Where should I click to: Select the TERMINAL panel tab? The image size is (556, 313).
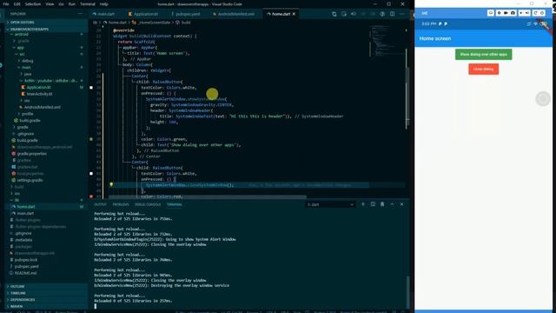[x=174, y=204]
